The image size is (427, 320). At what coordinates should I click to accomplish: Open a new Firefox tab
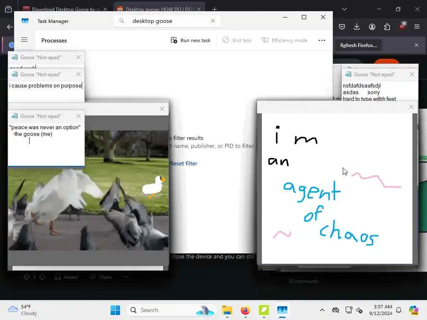pyautogui.click(x=215, y=9)
